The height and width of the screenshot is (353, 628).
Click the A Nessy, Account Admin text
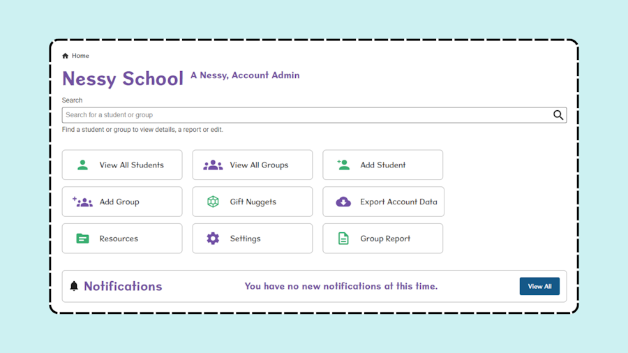click(245, 75)
